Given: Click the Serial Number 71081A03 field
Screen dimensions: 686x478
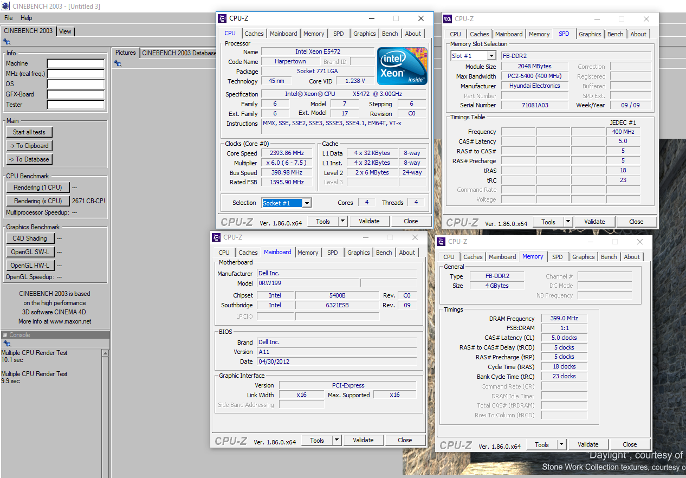Looking at the screenshot, I should 534,105.
